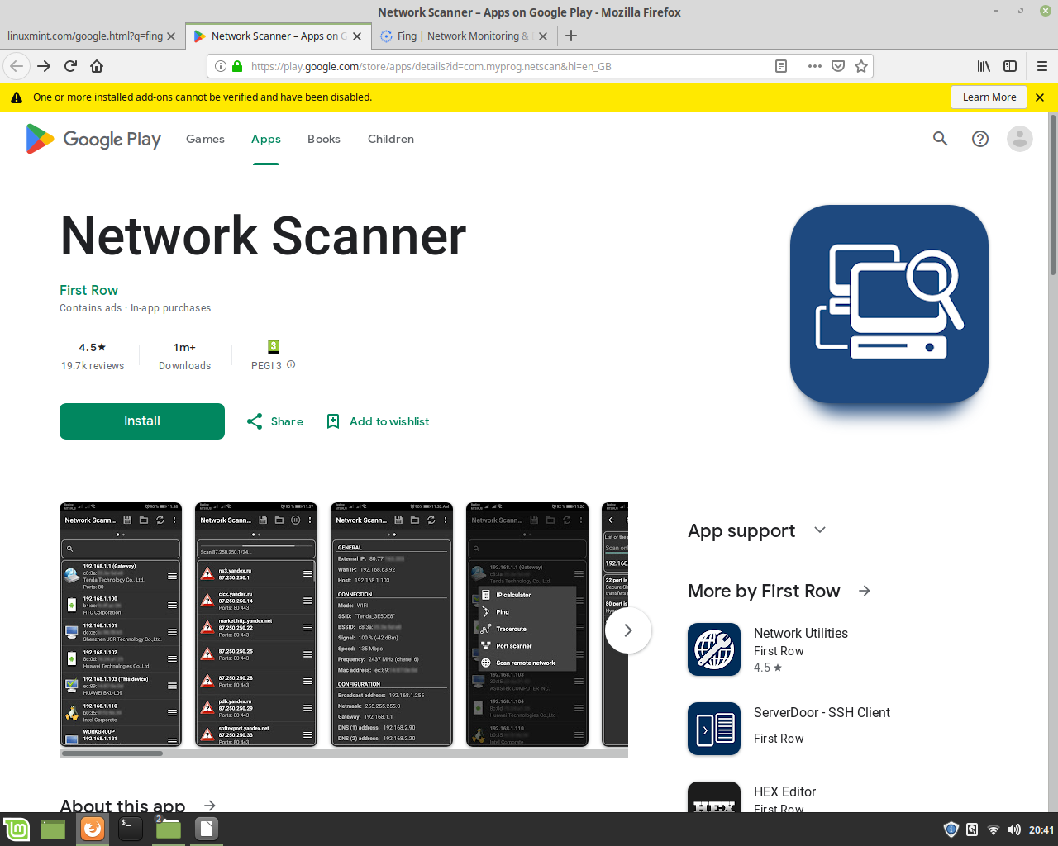This screenshot has height=846, width=1058.
Task: Click the Google Play search icon
Action: pos(940,139)
